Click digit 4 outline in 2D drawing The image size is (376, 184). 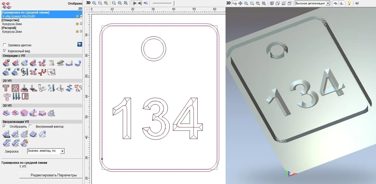click(188, 118)
